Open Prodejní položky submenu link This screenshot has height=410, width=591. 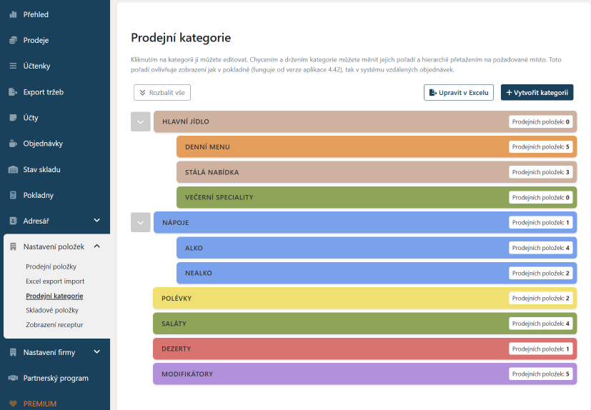pos(51,266)
